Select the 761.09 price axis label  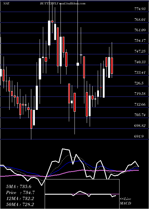click(140, 30)
